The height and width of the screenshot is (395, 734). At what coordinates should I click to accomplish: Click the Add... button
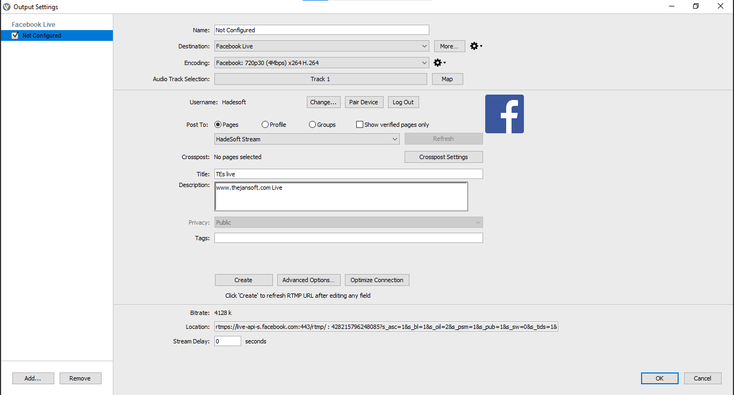click(33, 378)
